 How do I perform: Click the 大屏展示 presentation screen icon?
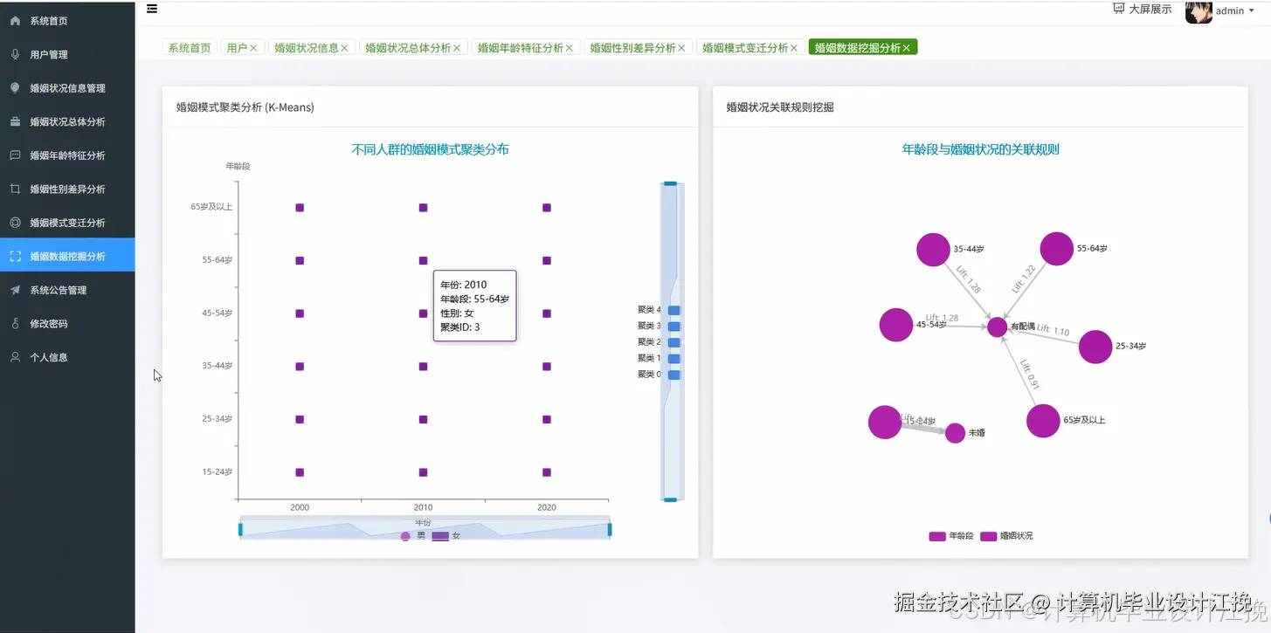point(1119,9)
